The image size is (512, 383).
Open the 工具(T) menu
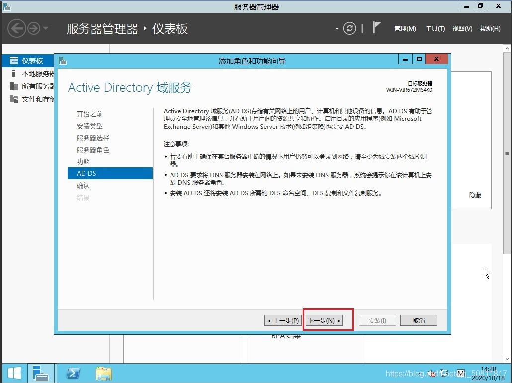tap(435, 29)
